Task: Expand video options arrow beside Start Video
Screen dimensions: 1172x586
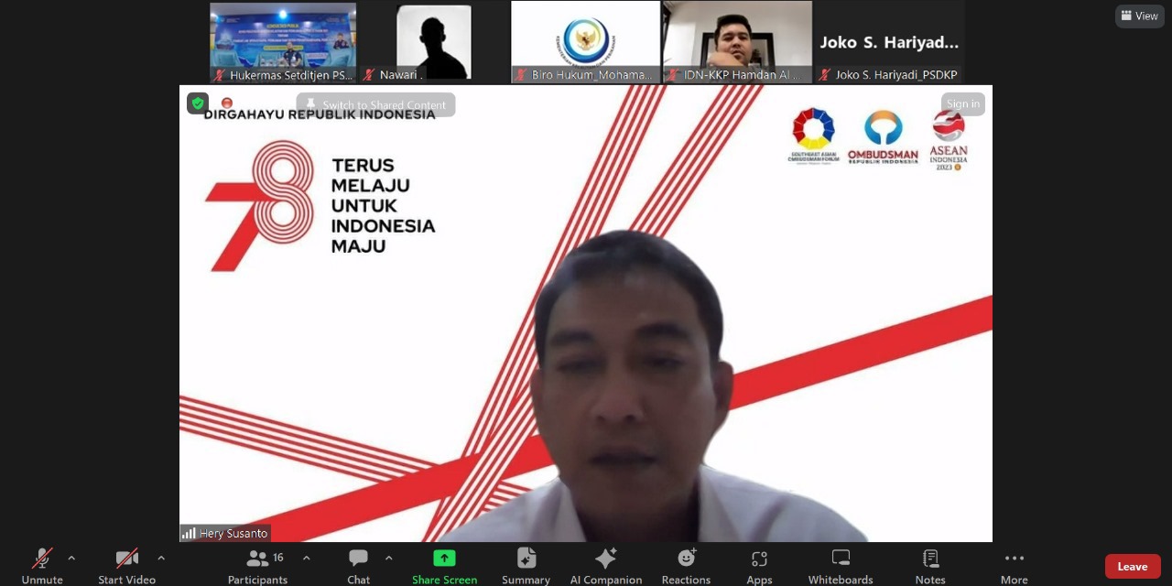Action: [x=161, y=558]
